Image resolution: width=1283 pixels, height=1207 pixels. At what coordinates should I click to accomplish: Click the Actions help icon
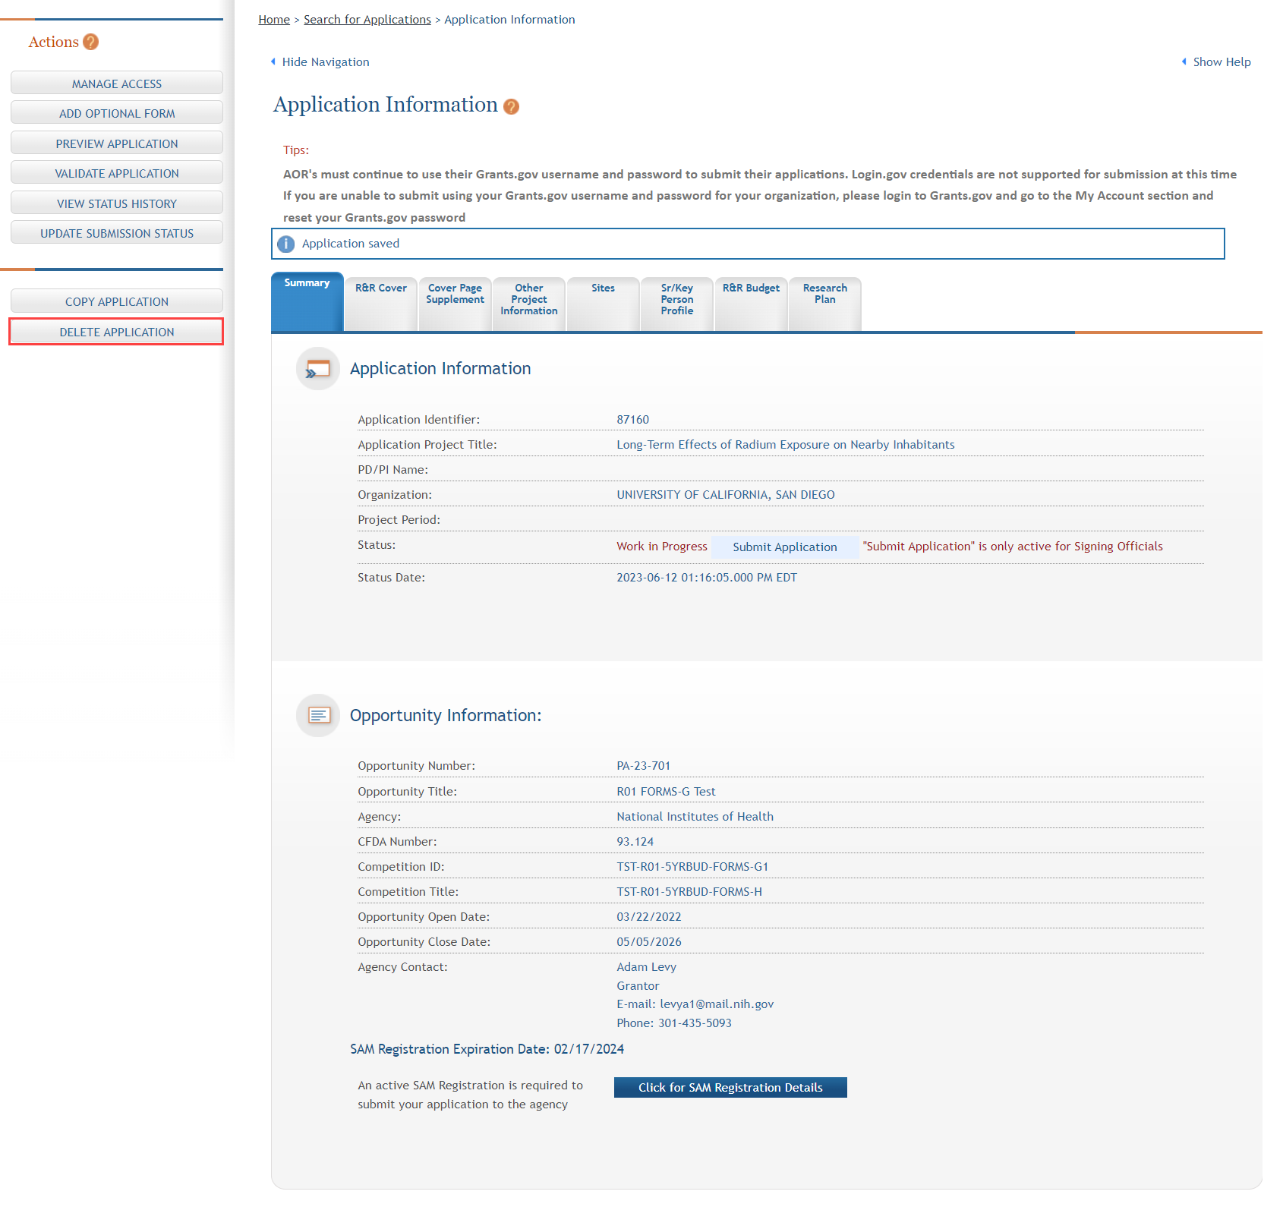pos(91,42)
